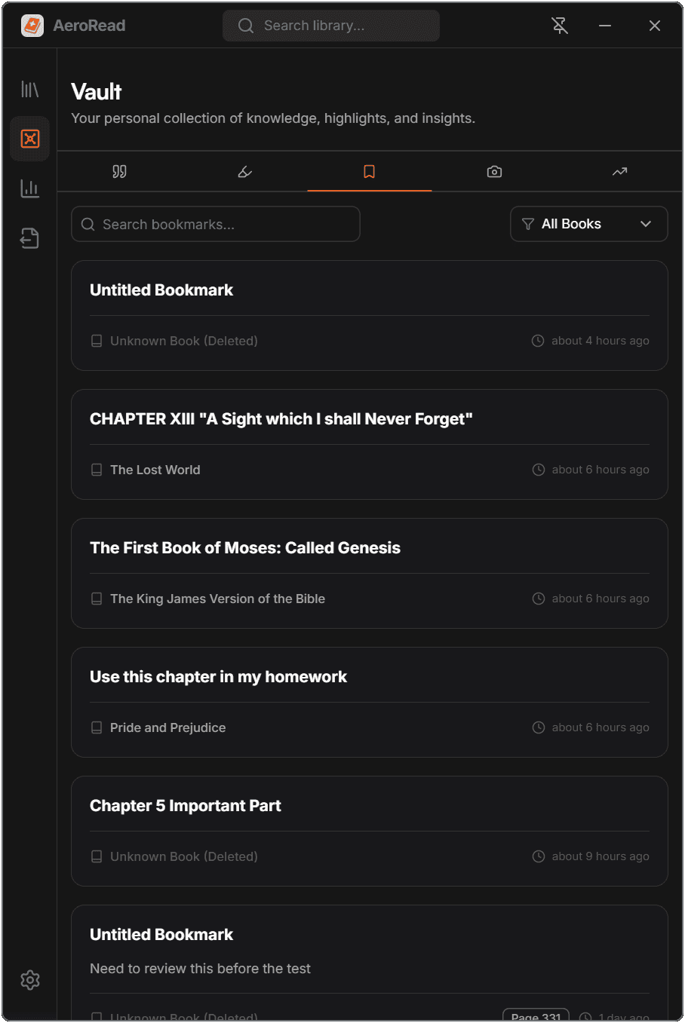This screenshot has width=685, height=1023.
Task: Open the All Books dropdown
Action: point(588,224)
